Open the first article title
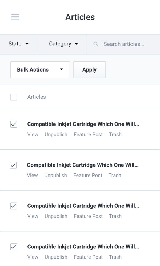The height and width of the screenshot is (266, 160). click(x=83, y=124)
